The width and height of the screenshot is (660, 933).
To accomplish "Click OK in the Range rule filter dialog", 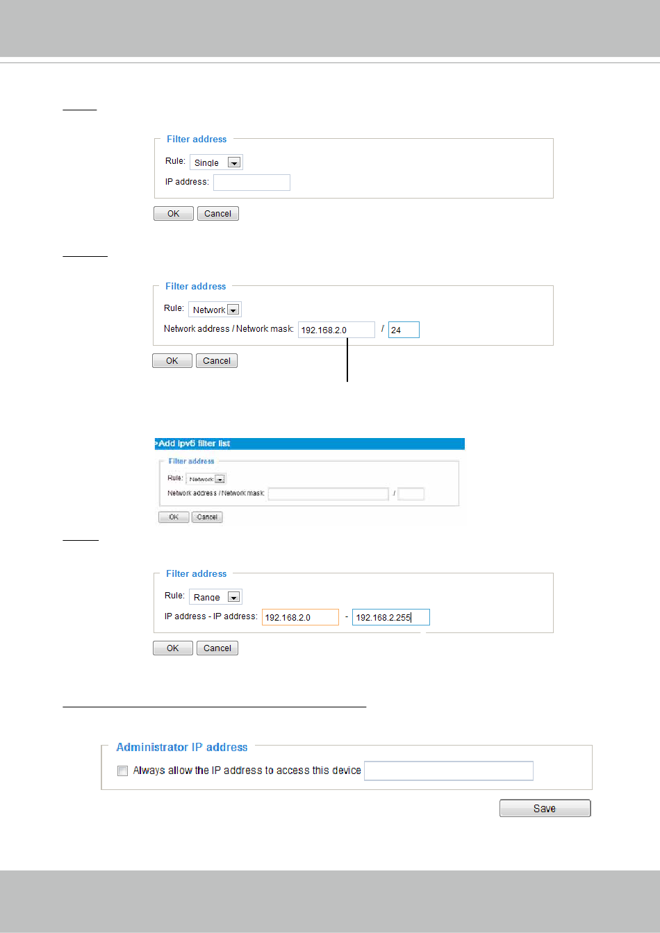I will [x=173, y=648].
